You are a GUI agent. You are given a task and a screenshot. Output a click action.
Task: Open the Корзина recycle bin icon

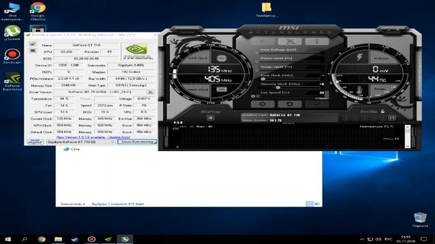(420, 220)
